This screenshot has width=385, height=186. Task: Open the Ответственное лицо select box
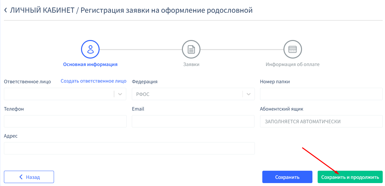[x=59, y=94]
